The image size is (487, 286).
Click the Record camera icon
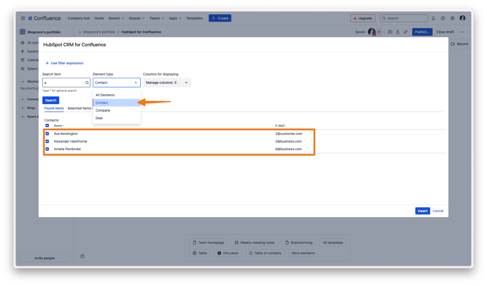tap(453, 44)
